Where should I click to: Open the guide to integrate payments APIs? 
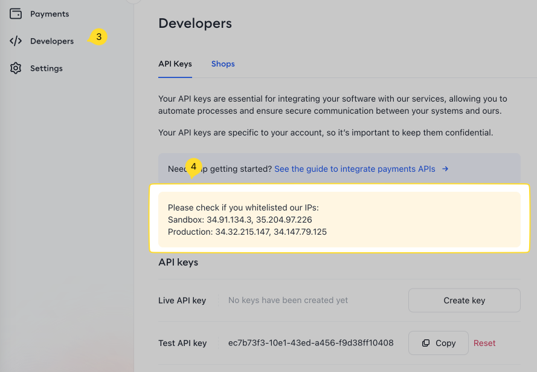point(355,169)
